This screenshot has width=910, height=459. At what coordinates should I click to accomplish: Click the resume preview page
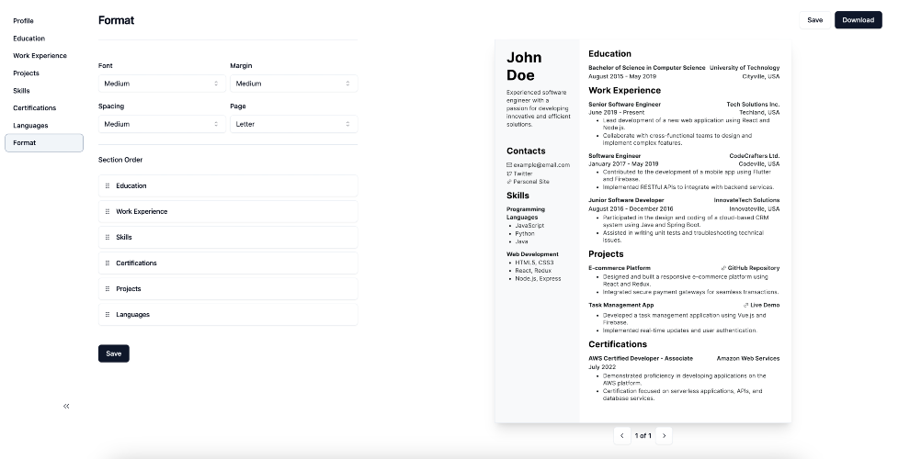click(643, 230)
